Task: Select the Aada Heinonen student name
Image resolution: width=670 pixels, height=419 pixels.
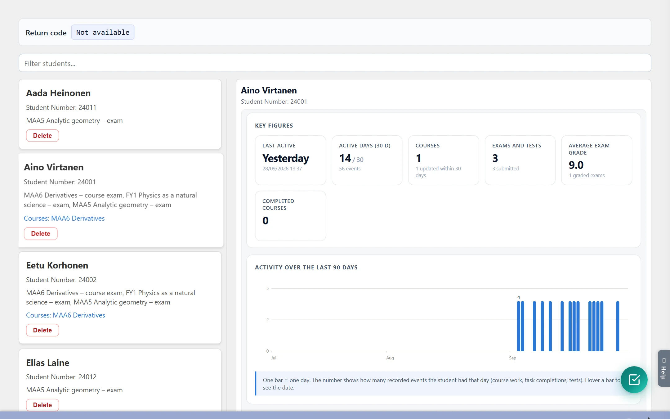Action: [x=58, y=93]
